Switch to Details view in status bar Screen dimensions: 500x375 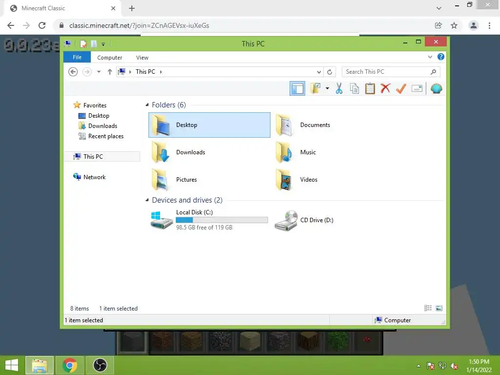[x=428, y=308]
